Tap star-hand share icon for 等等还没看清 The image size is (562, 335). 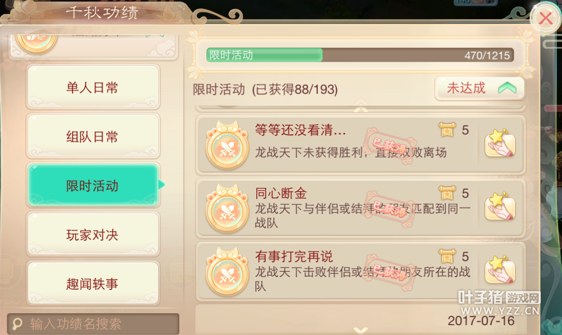[500, 143]
